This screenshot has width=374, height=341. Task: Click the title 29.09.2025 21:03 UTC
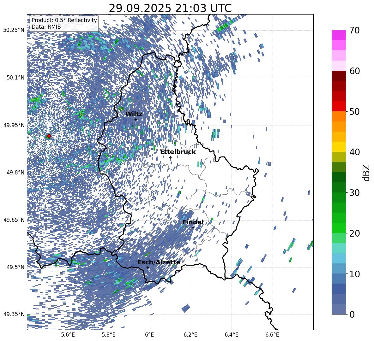[x=170, y=8]
